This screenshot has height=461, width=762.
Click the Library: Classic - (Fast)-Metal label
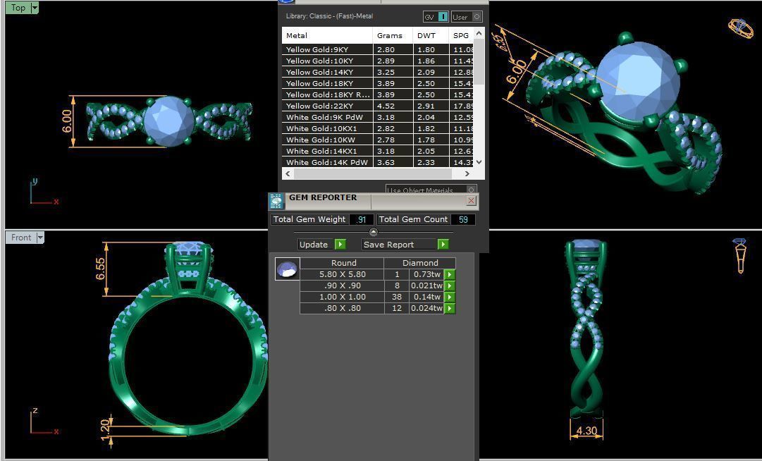point(329,16)
